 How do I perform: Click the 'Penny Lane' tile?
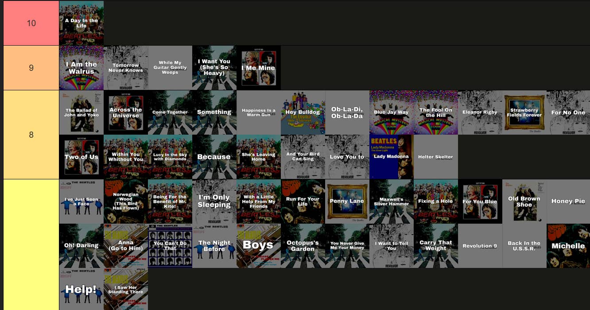pos(347,201)
